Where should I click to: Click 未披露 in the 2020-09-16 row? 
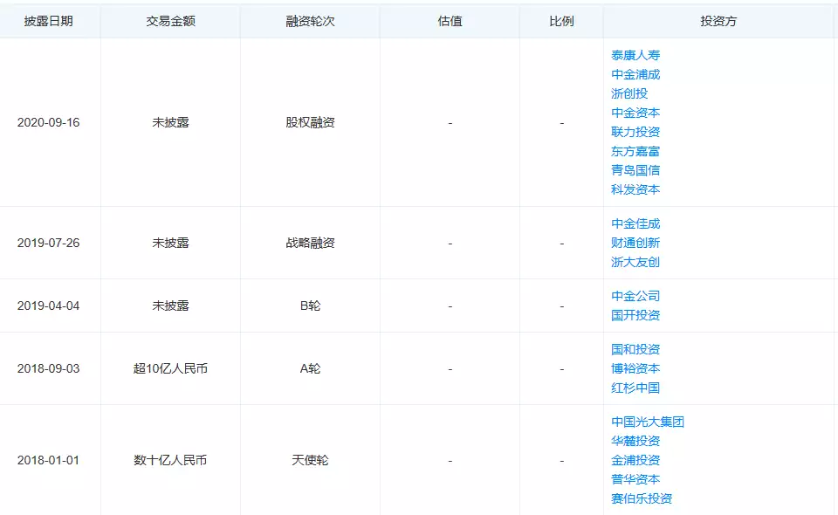170,122
